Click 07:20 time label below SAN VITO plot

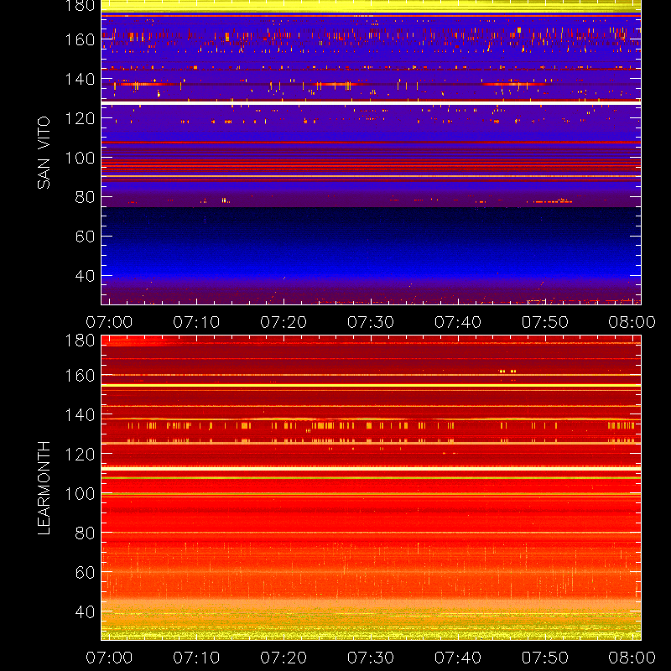283,322
